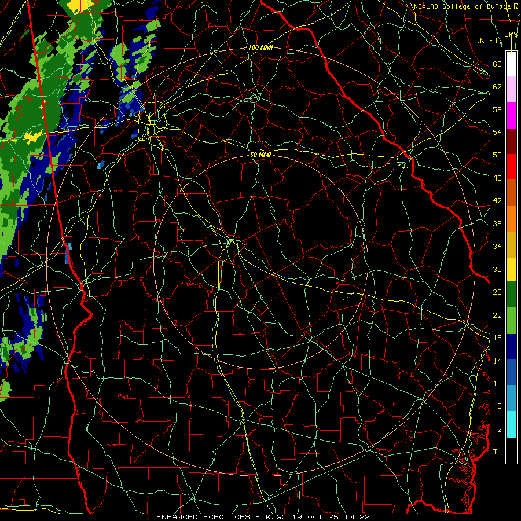521x521 pixels.
Task: Click the magenta 58 kft legend swatch
Action: [511, 115]
